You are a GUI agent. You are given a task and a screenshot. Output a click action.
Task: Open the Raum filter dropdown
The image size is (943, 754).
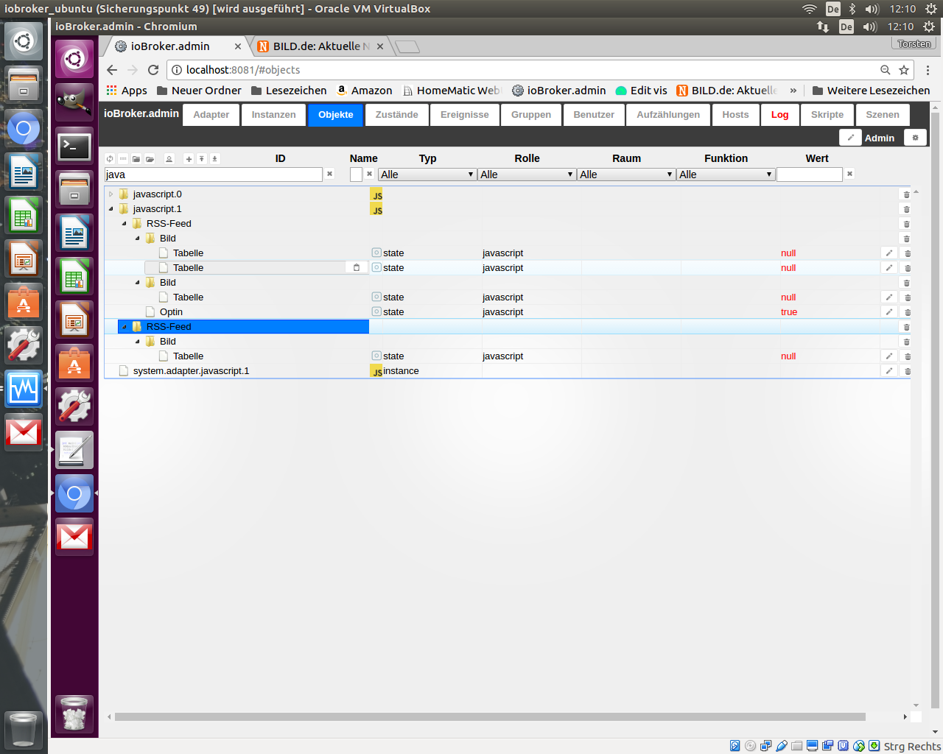click(626, 175)
